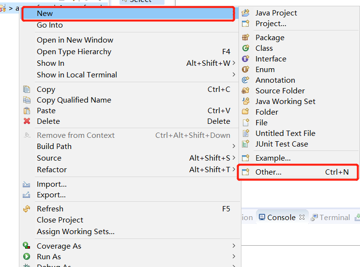The width and height of the screenshot is (360, 267).
Task: Expand the Build Path submenu arrow
Action: pos(234,147)
